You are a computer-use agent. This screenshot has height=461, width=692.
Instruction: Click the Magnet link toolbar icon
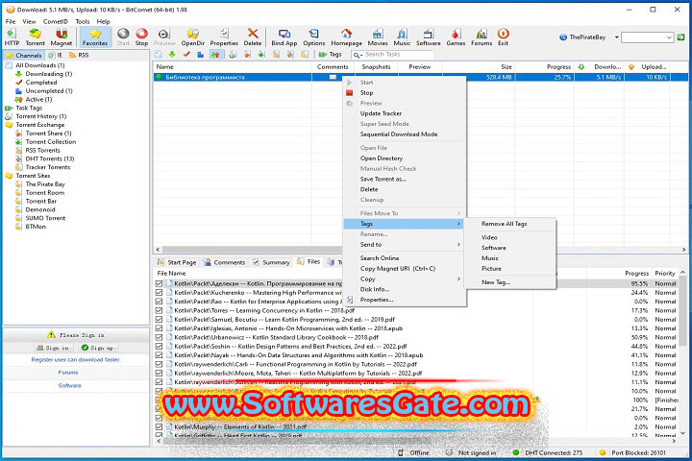(x=62, y=37)
